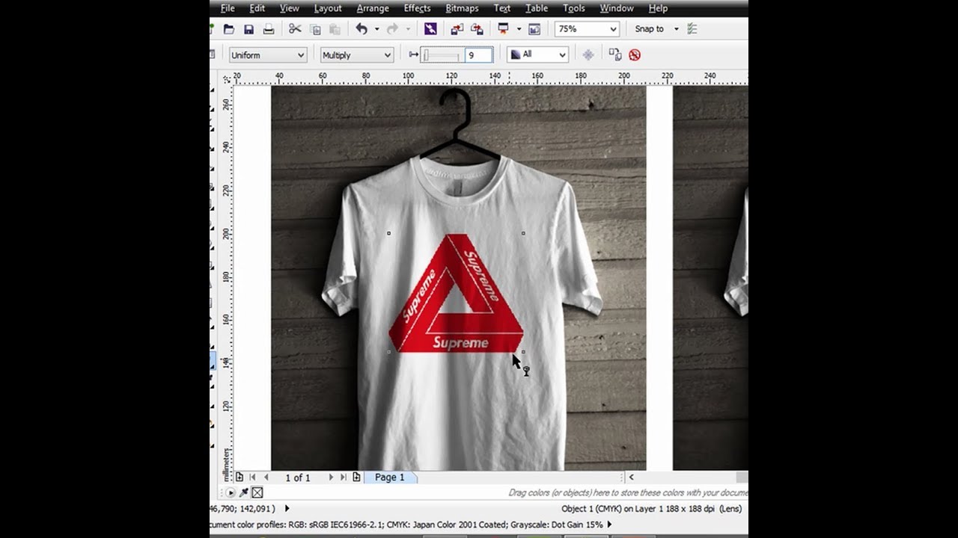The image size is (958, 538).
Task: Click the Copy icon
Action: coord(315,29)
